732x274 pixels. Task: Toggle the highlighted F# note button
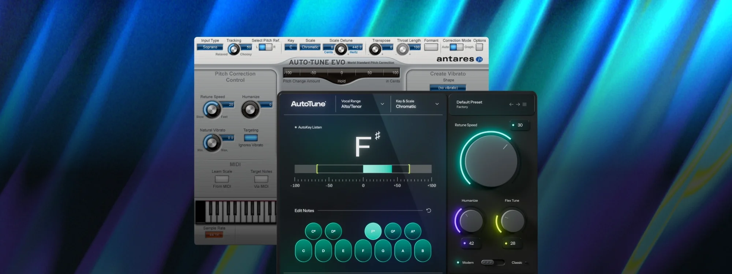(373, 231)
